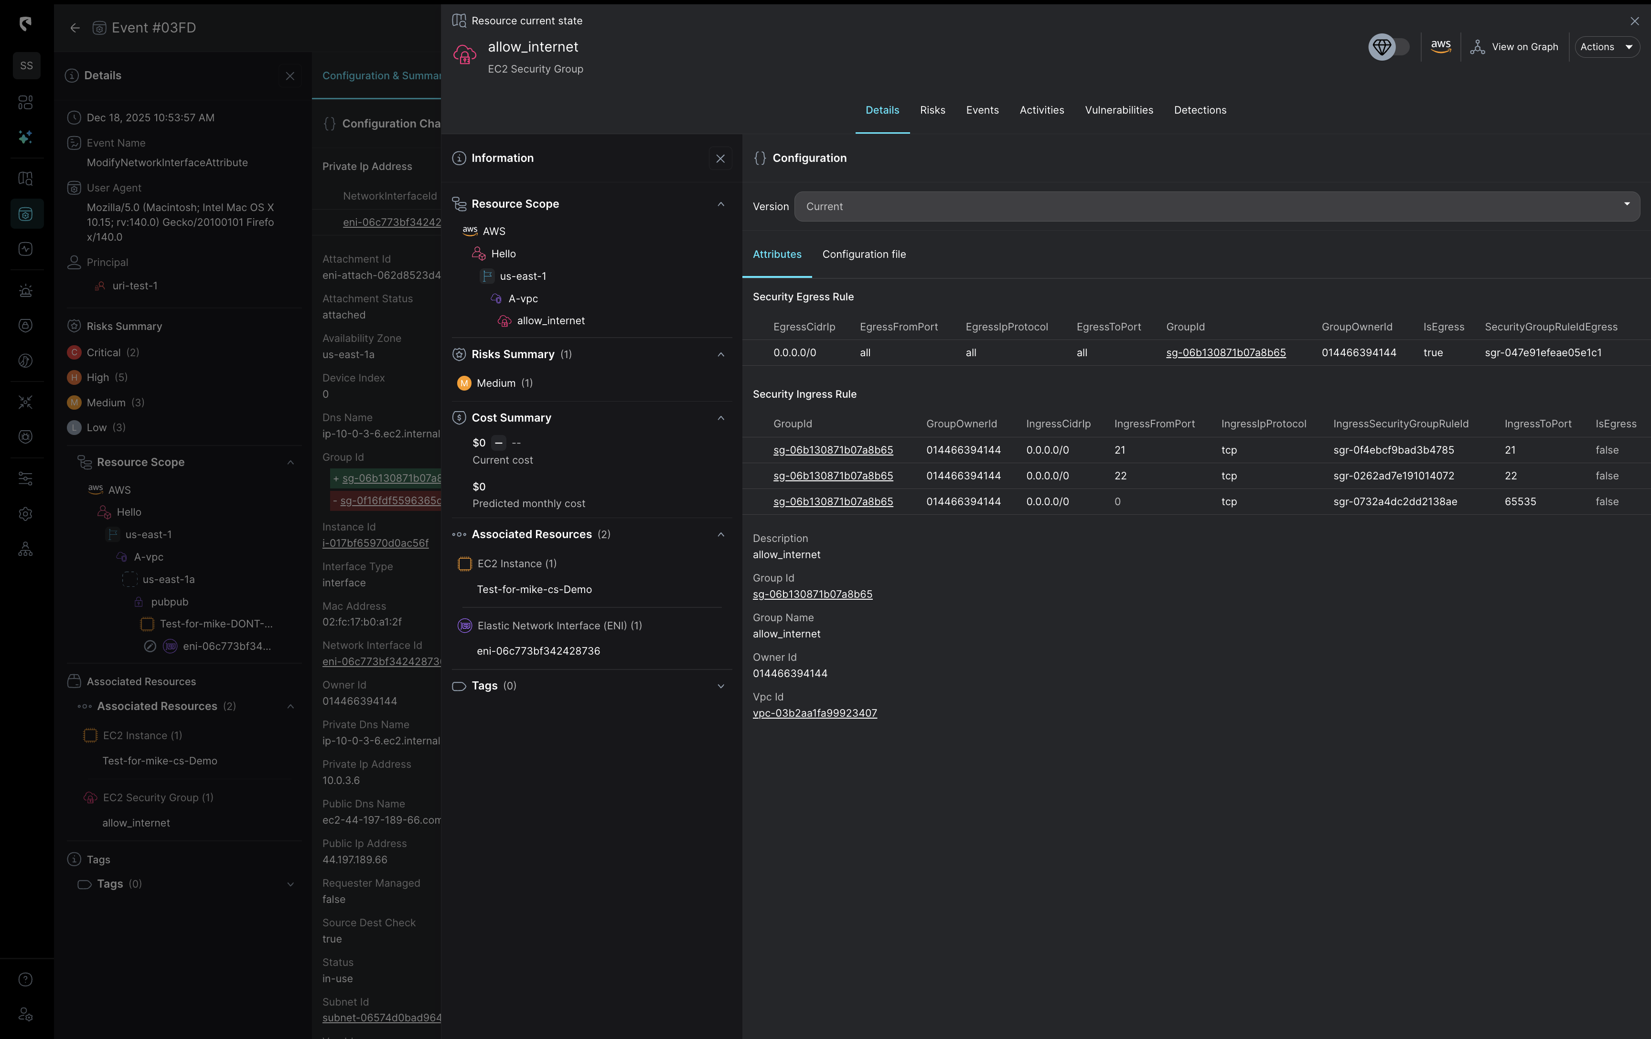Click the help question mark sidebar icon
Viewport: 1651px width, 1039px height.
tap(25, 979)
